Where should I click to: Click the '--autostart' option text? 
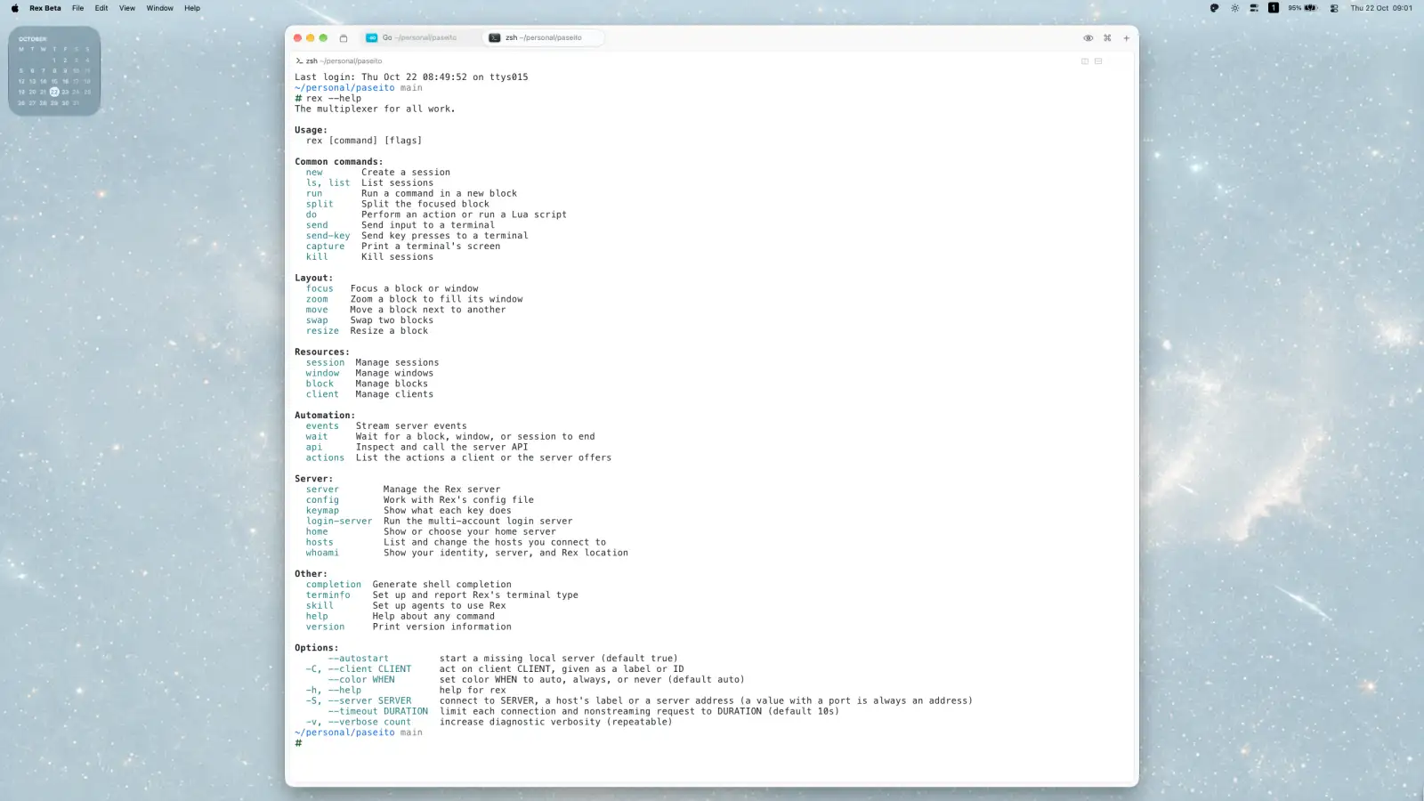coord(358,659)
